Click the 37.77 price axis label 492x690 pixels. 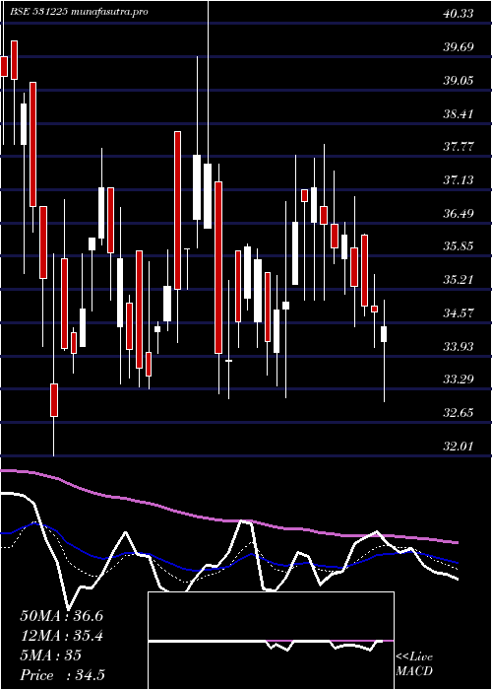[459, 147]
